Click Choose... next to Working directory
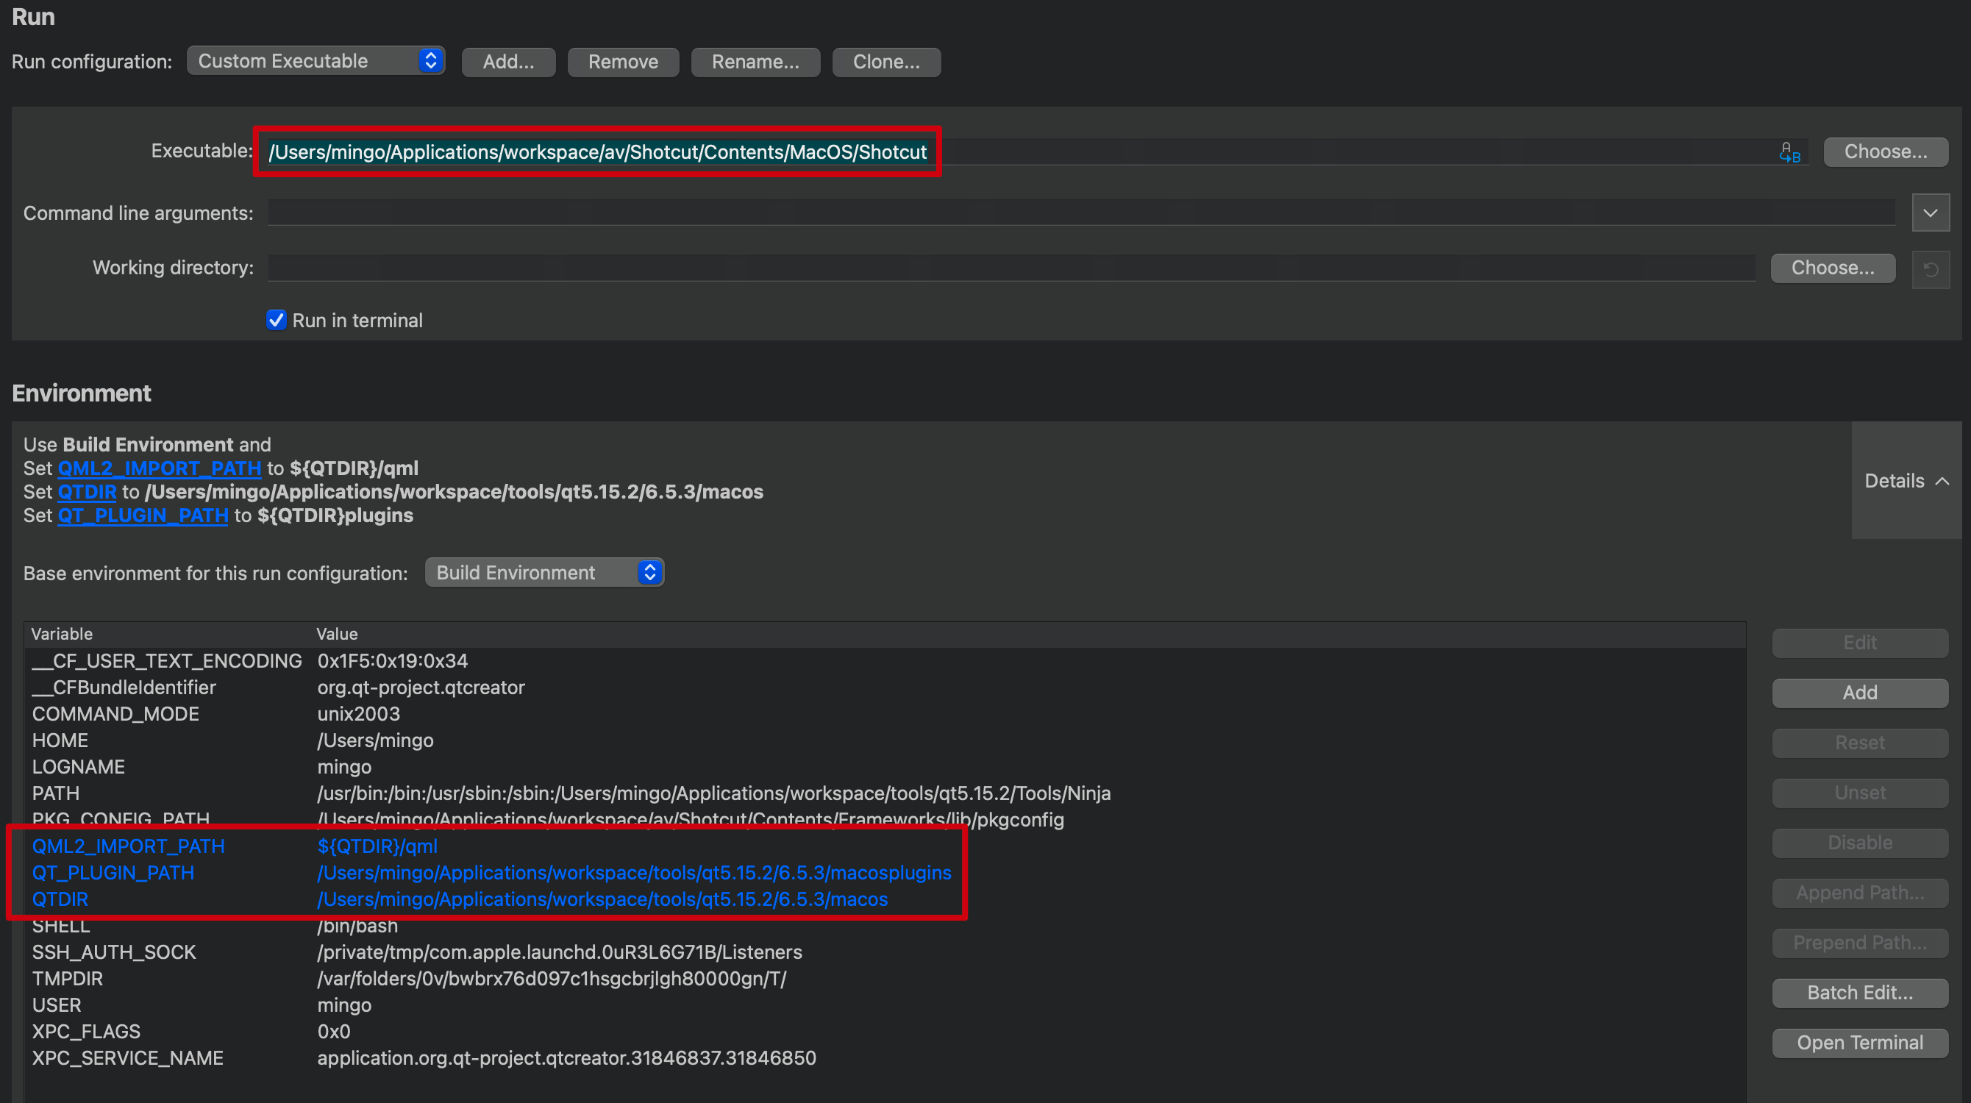This screenshot has height=1103, width=1971. point(1832,268)
